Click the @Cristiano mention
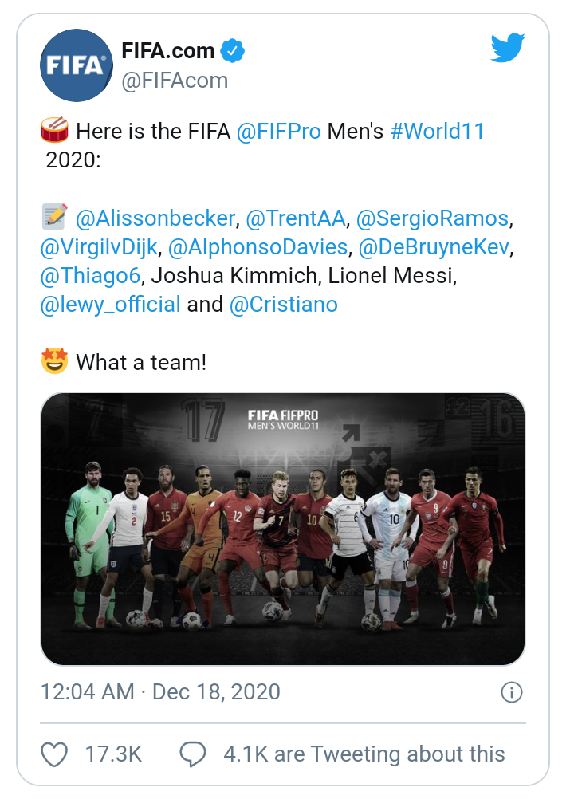Screen dimensions: 574x799 283,305
